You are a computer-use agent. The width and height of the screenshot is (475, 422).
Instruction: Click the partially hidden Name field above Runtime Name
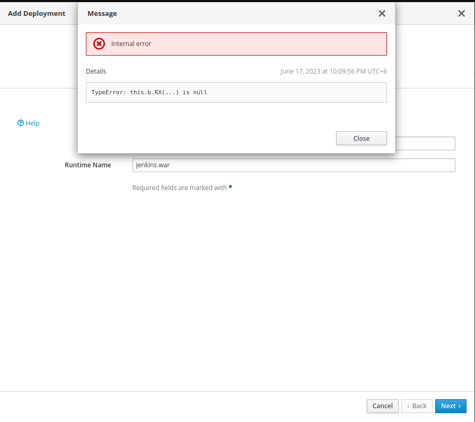click(x=425, y=143)
